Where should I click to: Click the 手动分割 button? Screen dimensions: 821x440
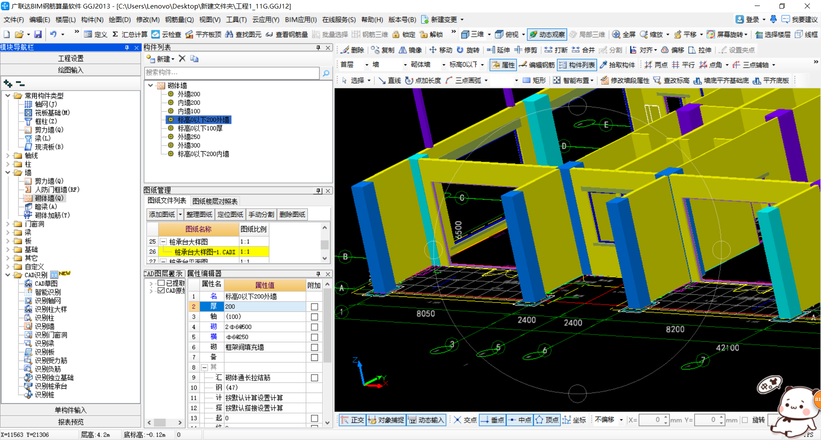(x=261, y=214)
